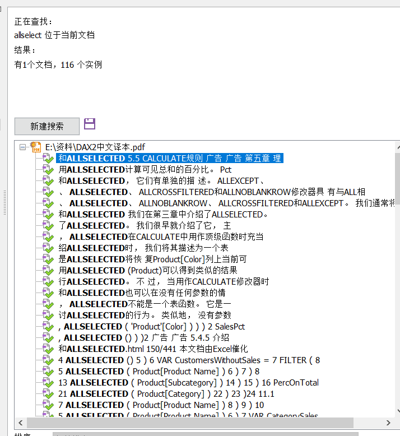Image resolution: width=400 pixels, height=436 pixels.
Task: Click result icon beside 4 ALLSELECTED () 5 )
Action: [x=48, y=360]
